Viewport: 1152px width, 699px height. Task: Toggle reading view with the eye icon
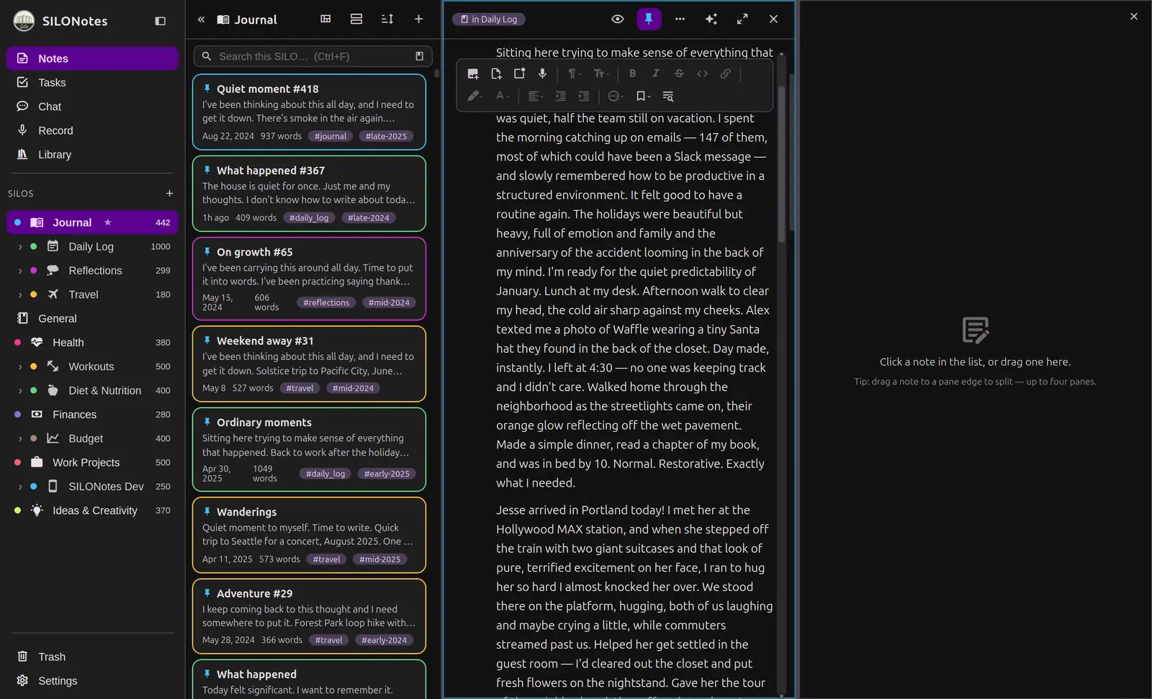pos(617,19)
